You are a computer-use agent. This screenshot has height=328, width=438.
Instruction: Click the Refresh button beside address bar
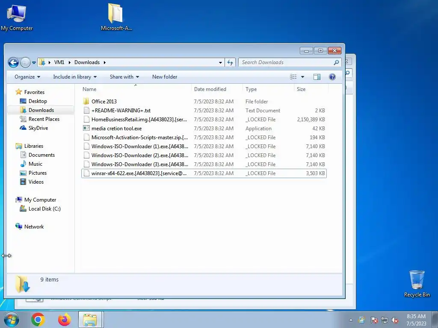point(230,62)
